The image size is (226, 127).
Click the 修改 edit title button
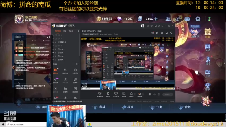coord(99,31)
